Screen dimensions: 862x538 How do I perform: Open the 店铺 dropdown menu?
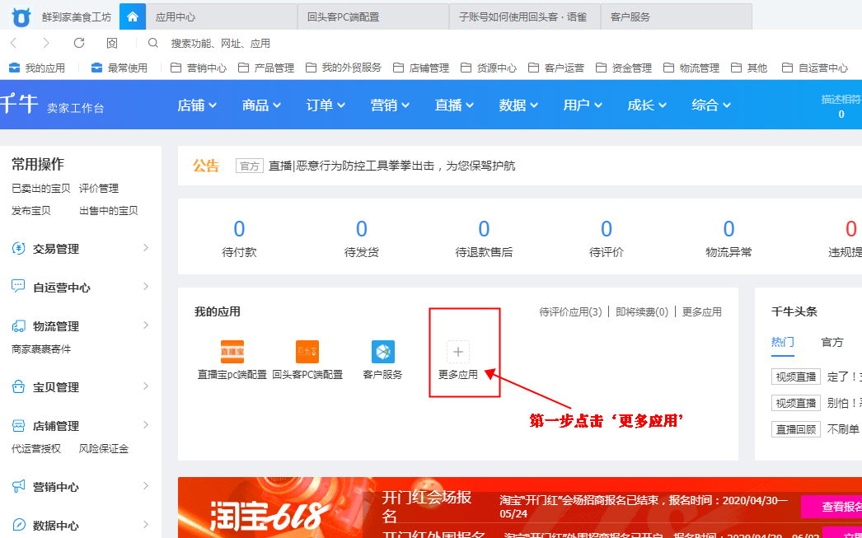tap(197, 105)
